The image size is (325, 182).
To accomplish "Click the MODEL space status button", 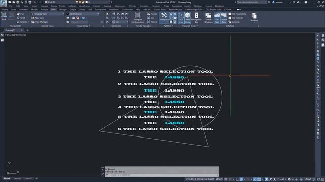I will point(219,179).
